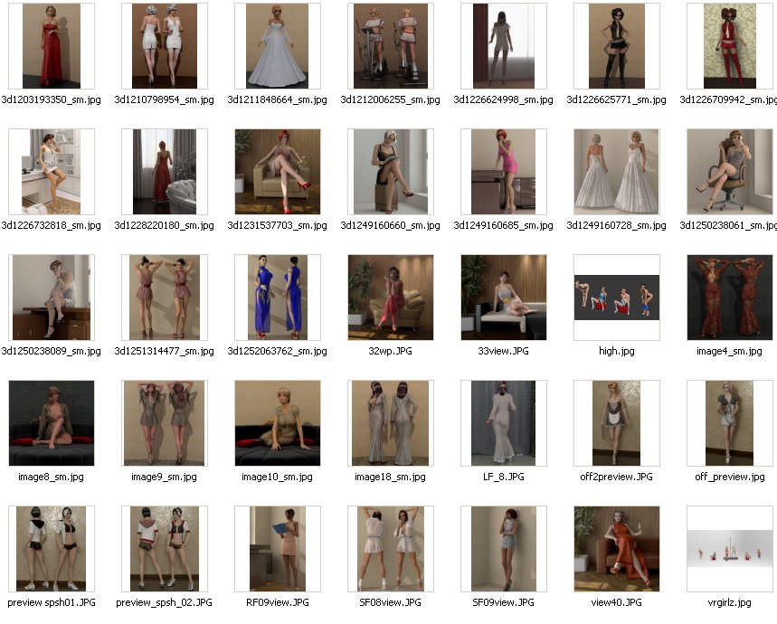Screen dimensions: 777x624
Task: Click file name label view40.JPG
Action: [x=617, y=603]
